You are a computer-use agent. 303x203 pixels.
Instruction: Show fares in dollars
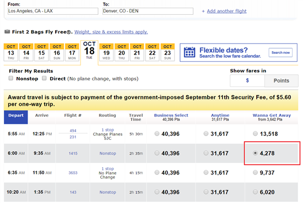click(247, 81)
